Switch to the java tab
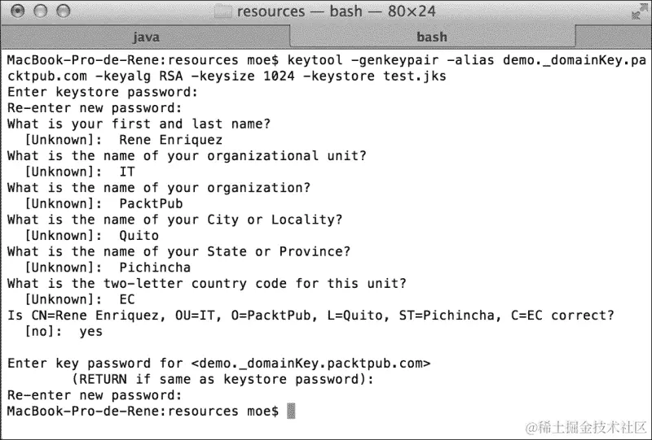The width and height of the screenshot is (652, 440). [x=146, y=37]
